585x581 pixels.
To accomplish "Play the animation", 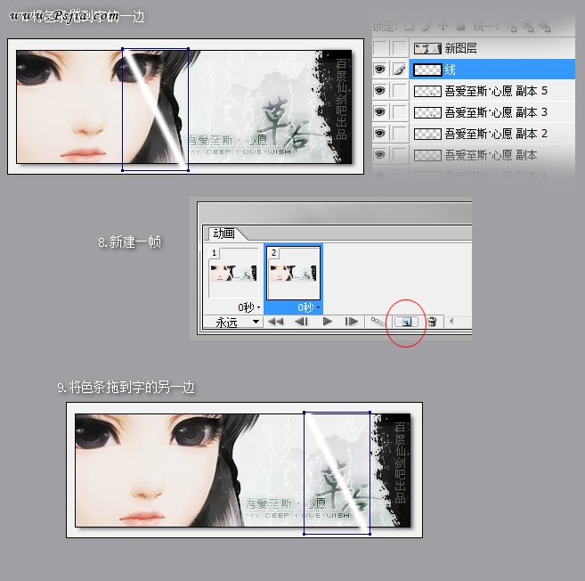I will pos(327,321).
